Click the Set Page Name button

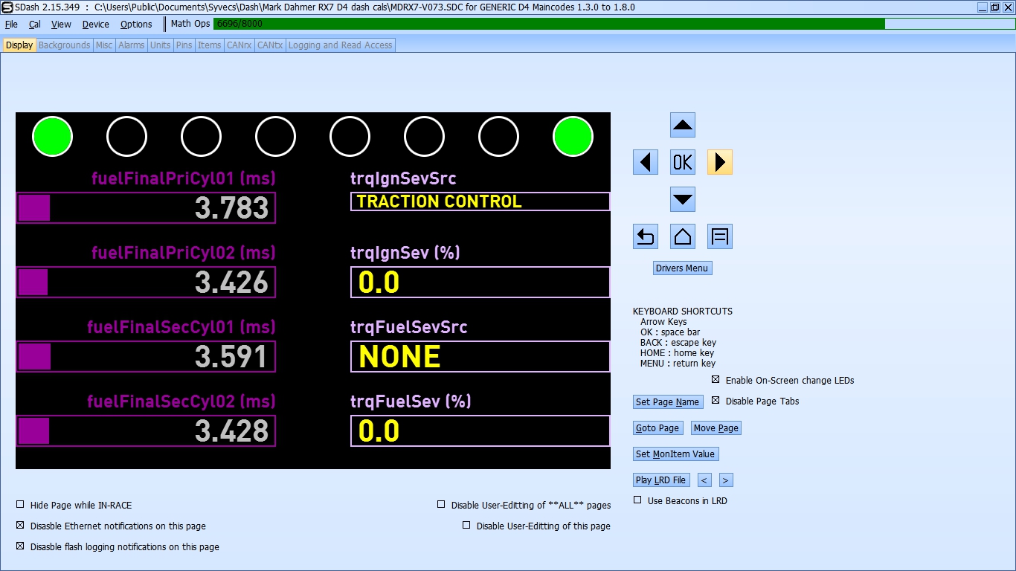point(667,402)
